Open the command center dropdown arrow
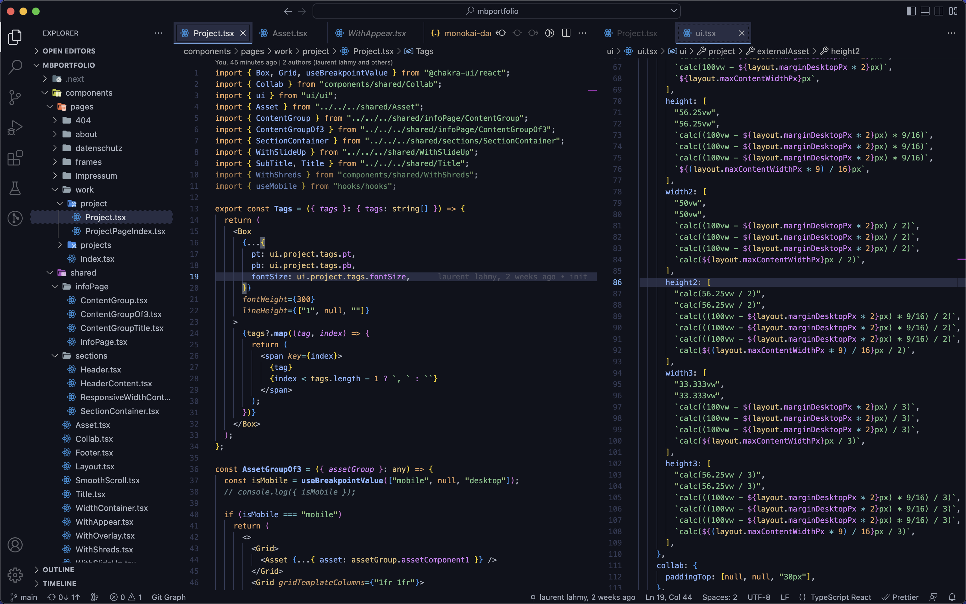The height and width of the screenshot is (604, 966). coord(674,11)
